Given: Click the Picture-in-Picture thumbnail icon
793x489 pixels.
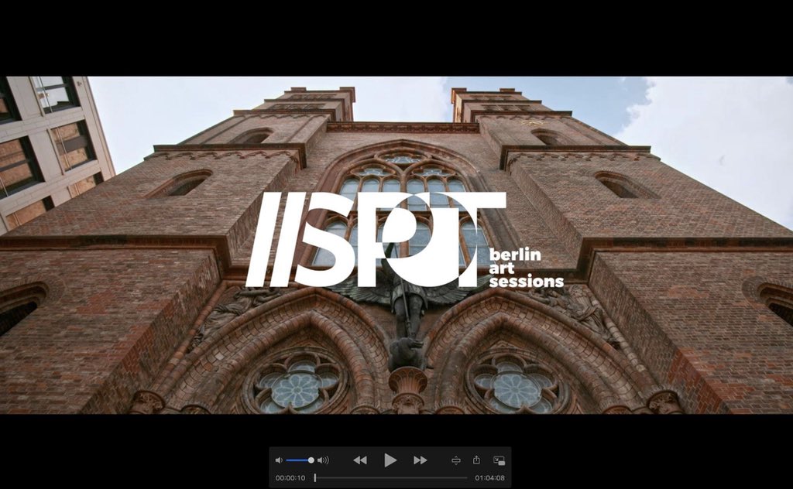Looking at the screenshot, I should tap(499, 458).
